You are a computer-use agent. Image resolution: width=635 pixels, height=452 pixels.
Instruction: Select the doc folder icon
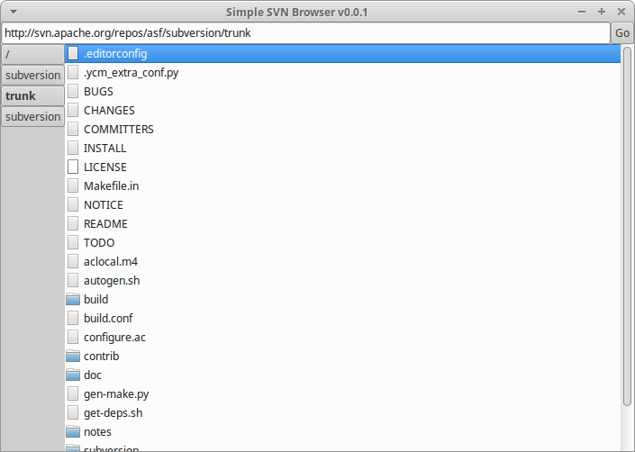(x=73, y=375)
